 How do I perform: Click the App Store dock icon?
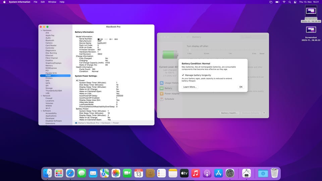point(218,173)
